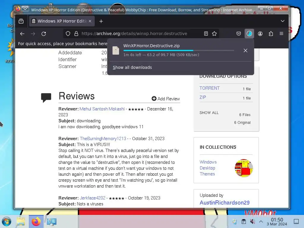
Task: Open Jerkface4202 reviewer profile
Action: 93,198
